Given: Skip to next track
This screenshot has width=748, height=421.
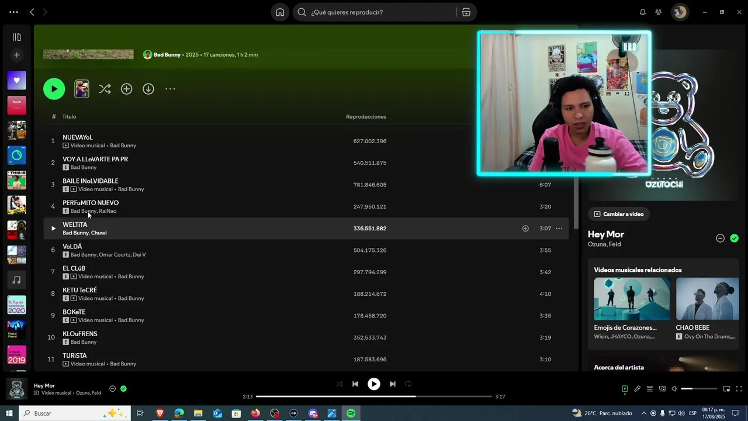Looking at the screenshot, I should (393, 384).
